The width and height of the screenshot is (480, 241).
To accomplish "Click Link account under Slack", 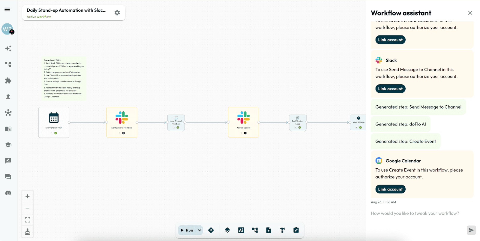I will tap(390, 89).
